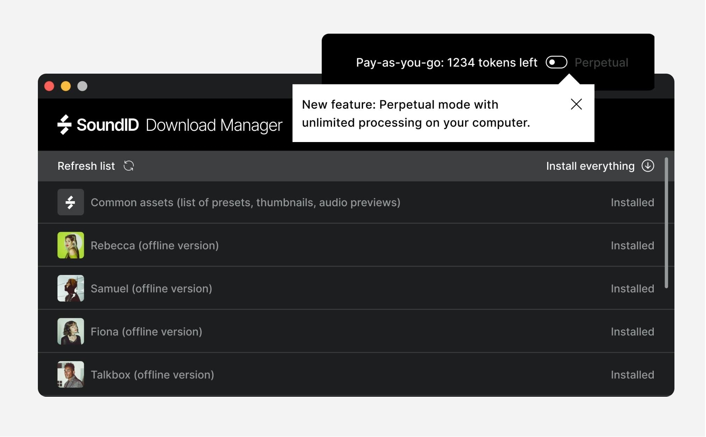
Task: Click the yellow minimize window button
Action: point(66,86)
